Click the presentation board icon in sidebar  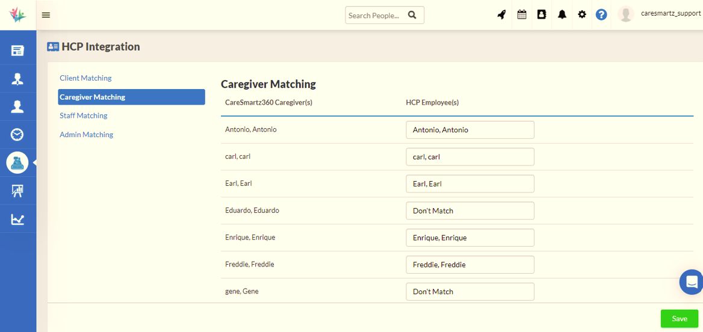coord(17,191)
